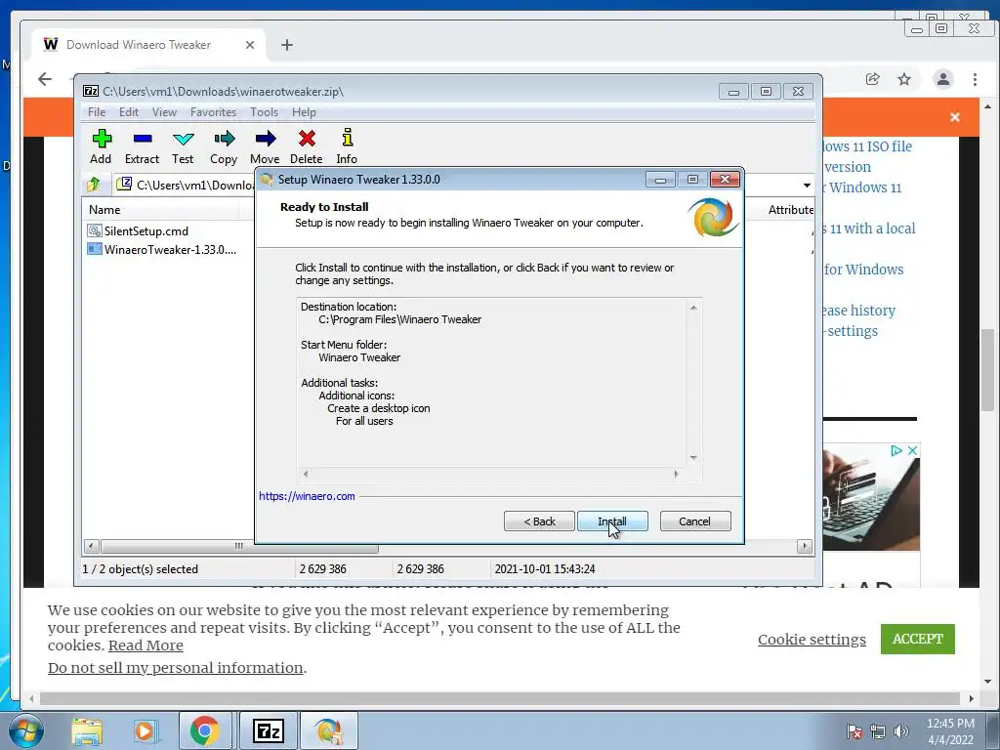This screenshot has width=1000, height=750.
Task: Click the Winaero setup title bar icon
Action: click(268, 180)
